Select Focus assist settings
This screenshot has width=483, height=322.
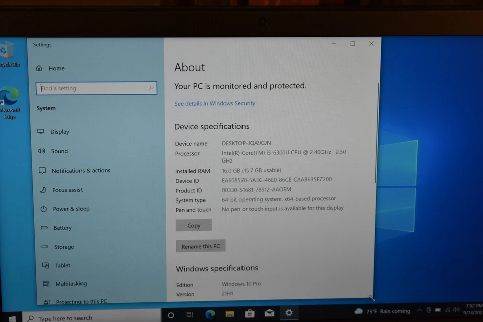(67, 190)
